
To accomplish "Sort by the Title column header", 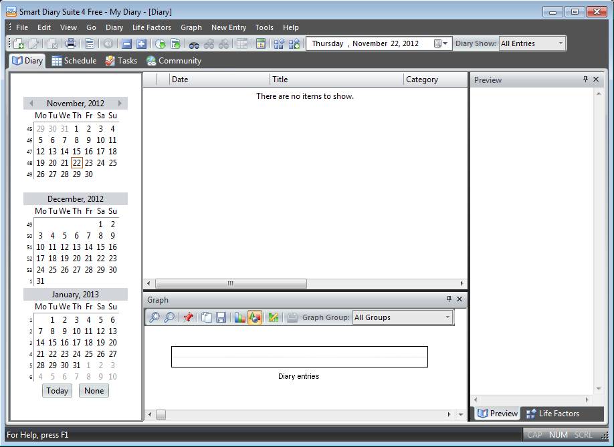I will click(x=336, y=80).
